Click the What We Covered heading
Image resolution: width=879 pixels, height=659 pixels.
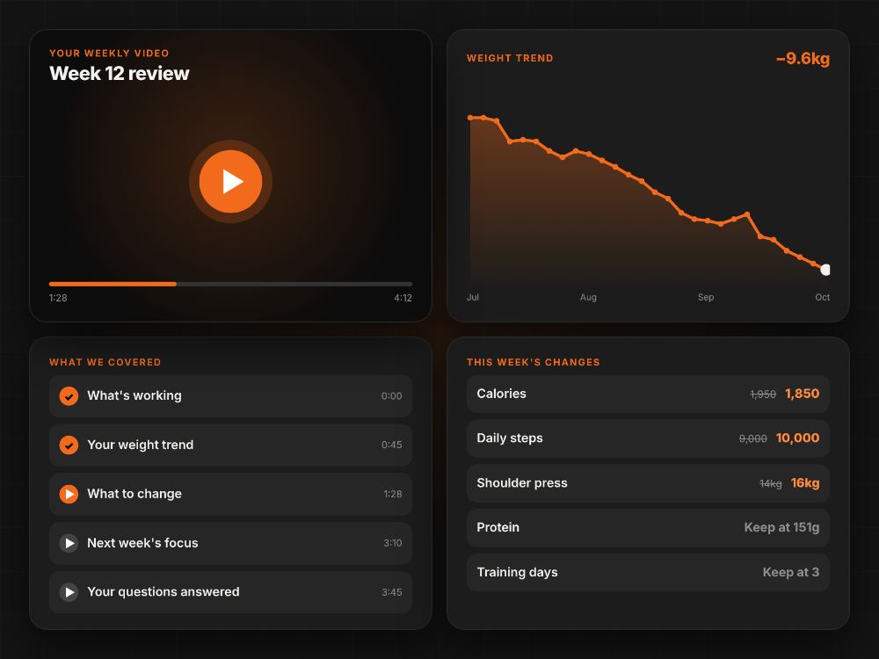pos(105,363)
